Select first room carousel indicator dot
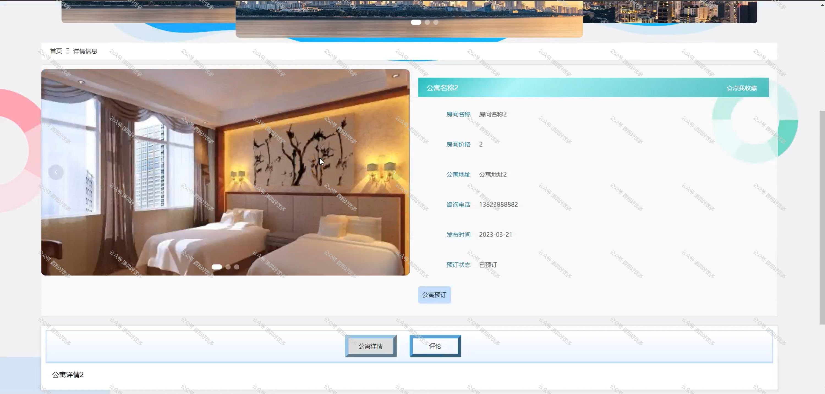Viewport: 825px width, 394px height. tap(217, 267)
